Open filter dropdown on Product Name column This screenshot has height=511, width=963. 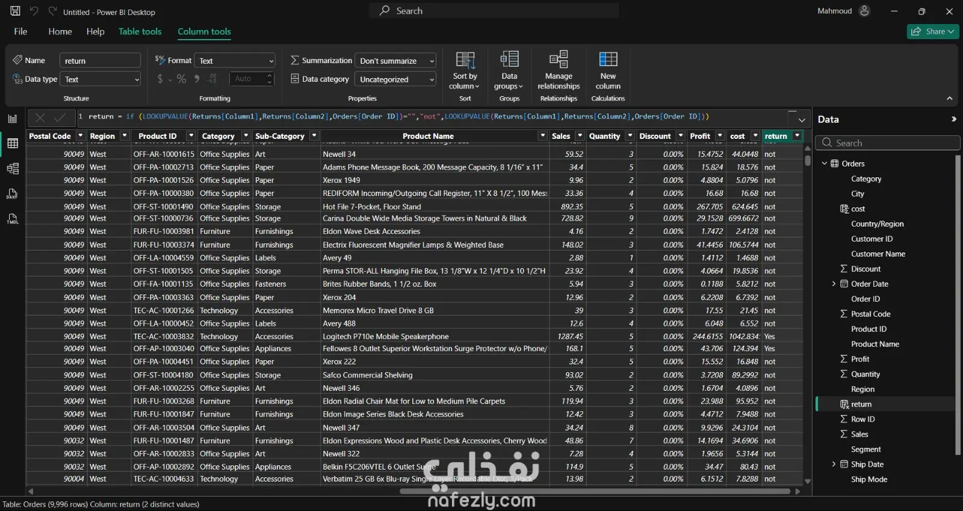[x=542, y=136]
